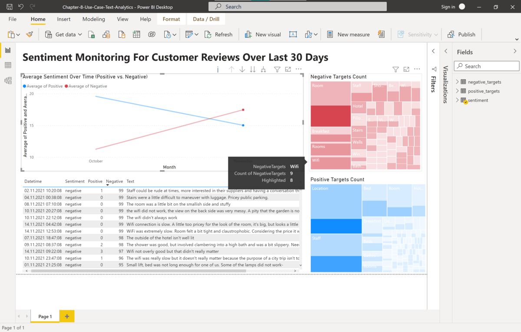Open the Enter data table icon
Image resolution: width=521 pixels, height=332 pixels.
pos(136,34)
